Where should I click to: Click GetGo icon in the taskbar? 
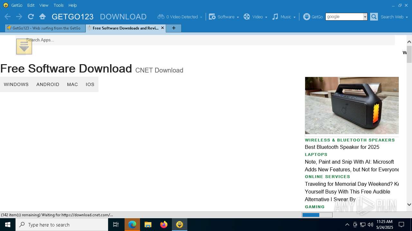[180, 225]
